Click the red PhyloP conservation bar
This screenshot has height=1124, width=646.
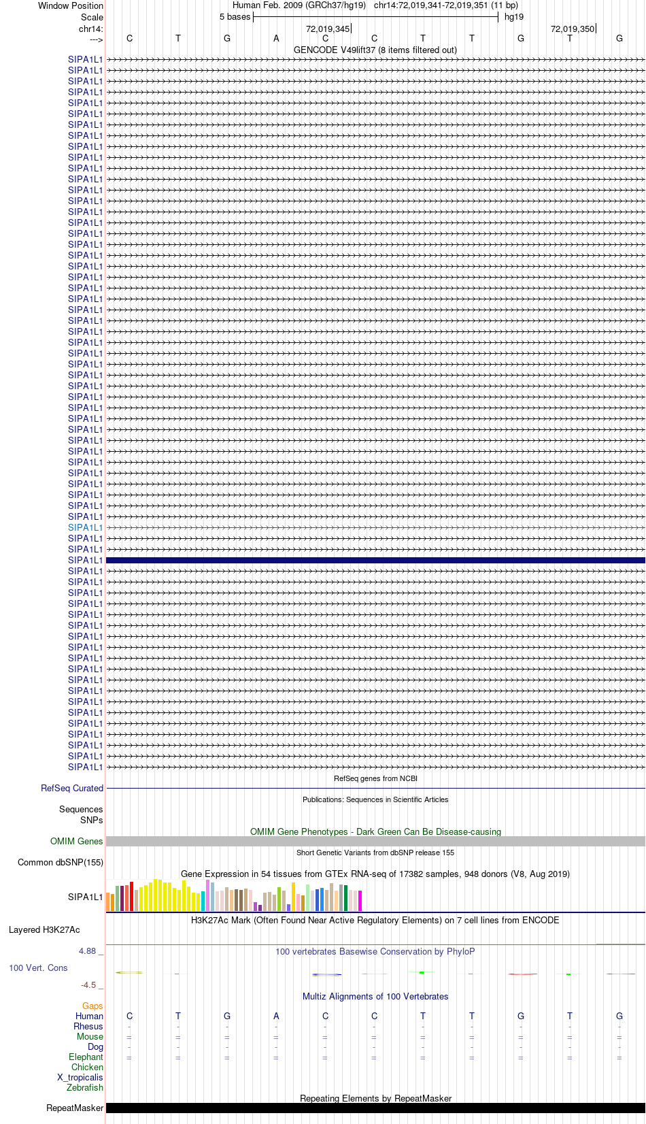(522, 974)
